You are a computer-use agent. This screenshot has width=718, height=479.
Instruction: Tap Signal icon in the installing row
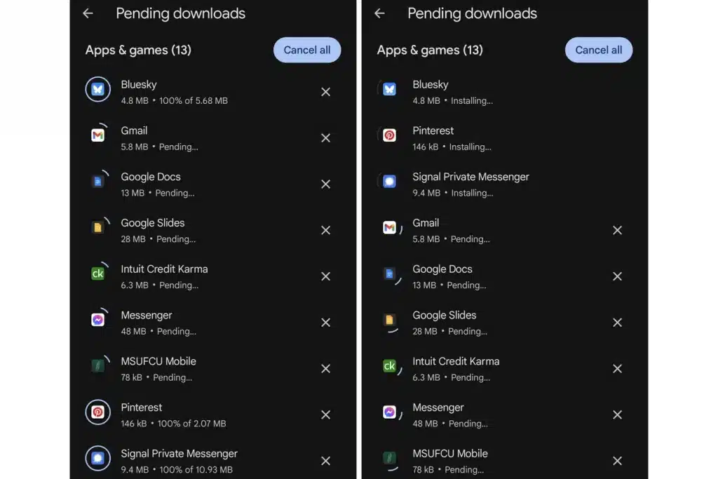point(389,182)
